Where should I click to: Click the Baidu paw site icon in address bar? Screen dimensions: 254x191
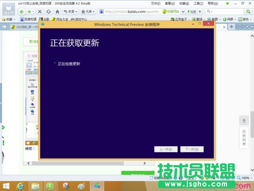click(x=102, y=11)
